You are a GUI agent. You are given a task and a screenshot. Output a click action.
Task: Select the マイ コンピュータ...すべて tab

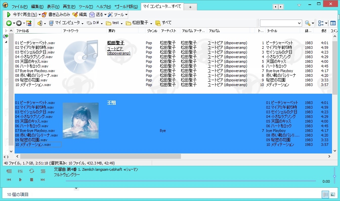tap(162, 7)
